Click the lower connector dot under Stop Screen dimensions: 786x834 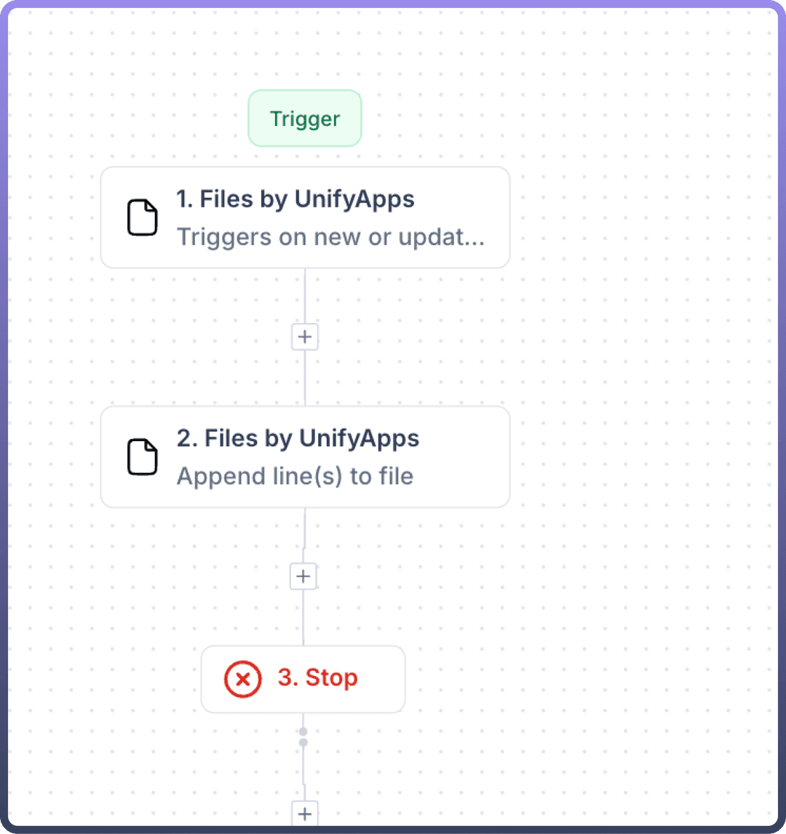(303, 742)
